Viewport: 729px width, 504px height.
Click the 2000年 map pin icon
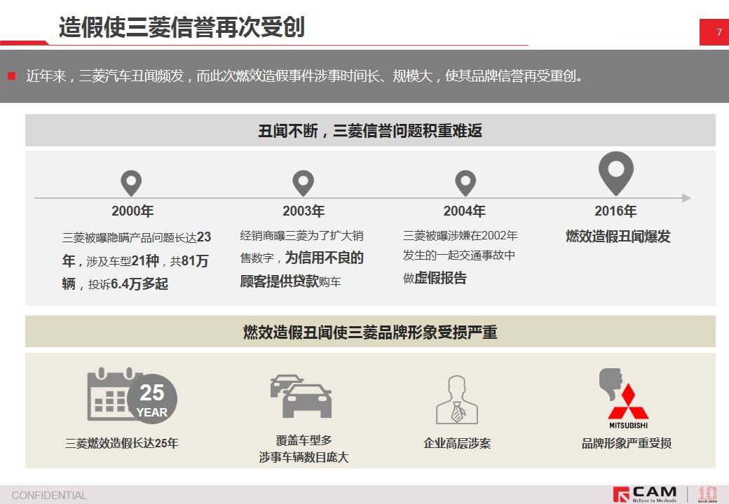[131, 183]
